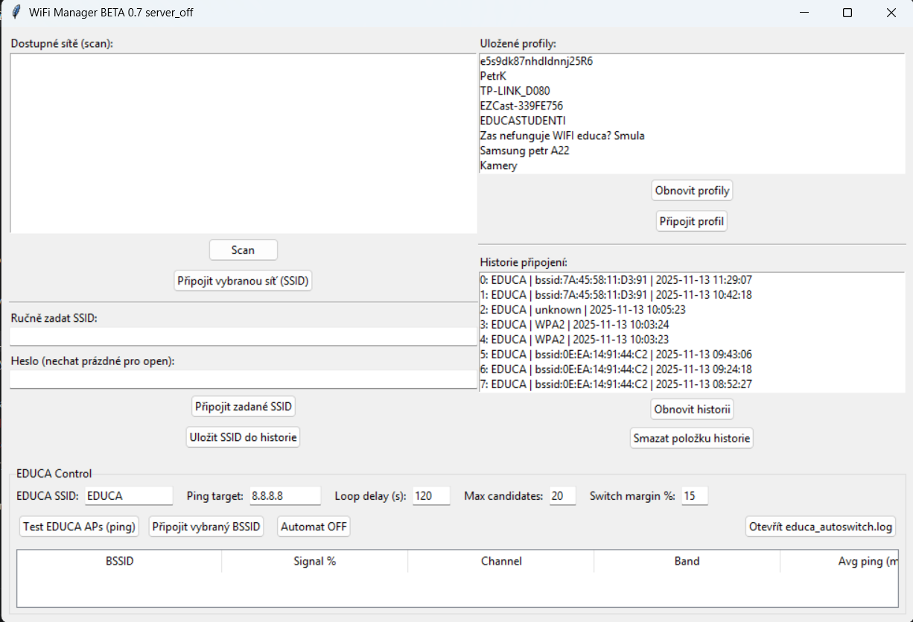
Task: Click the Připojit zadané SSID button
Action: pyautogui.click(x=244, y=407)
